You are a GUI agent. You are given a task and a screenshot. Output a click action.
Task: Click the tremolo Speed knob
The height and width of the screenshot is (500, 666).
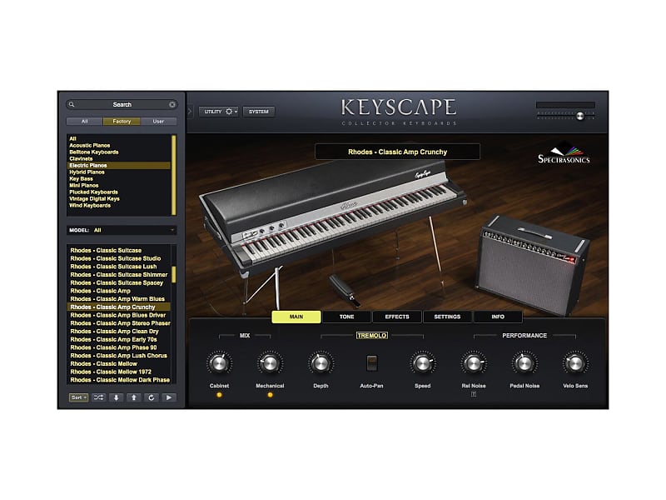(423, 363)
